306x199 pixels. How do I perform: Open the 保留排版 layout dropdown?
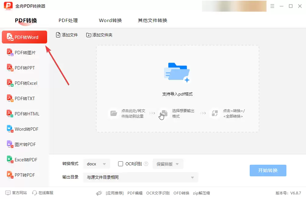[168, 164]
